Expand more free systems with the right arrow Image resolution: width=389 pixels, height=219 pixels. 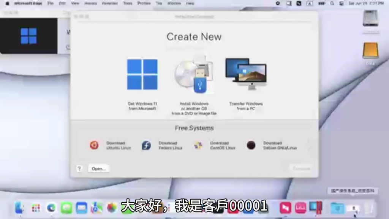tap(309, 145)
